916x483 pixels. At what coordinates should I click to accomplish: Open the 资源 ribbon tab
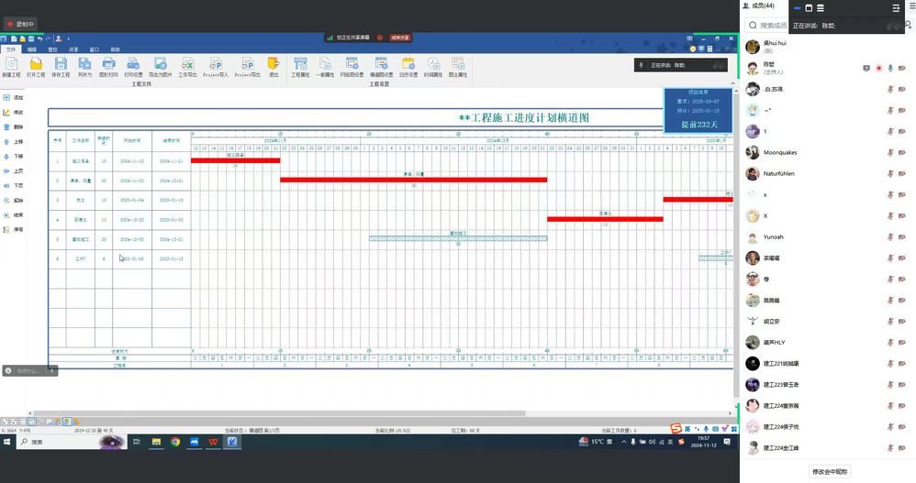73,49
